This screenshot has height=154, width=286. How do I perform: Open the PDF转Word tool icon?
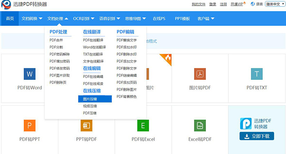click(29, 74)
